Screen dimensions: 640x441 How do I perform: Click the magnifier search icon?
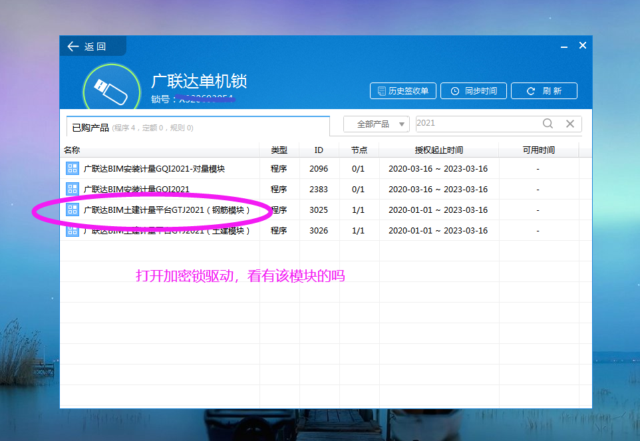point(548,124)
